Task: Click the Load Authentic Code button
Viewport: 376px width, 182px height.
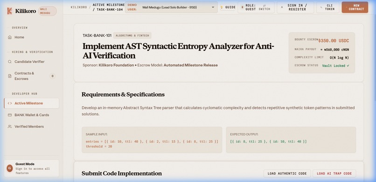Action: 287,174
